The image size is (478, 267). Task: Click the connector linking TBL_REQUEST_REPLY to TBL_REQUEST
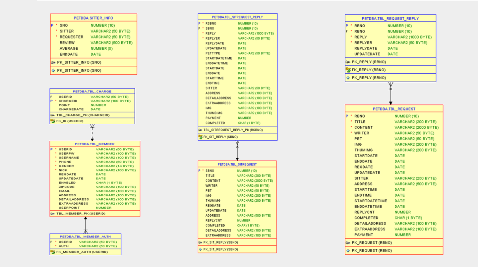pos(390,95)
